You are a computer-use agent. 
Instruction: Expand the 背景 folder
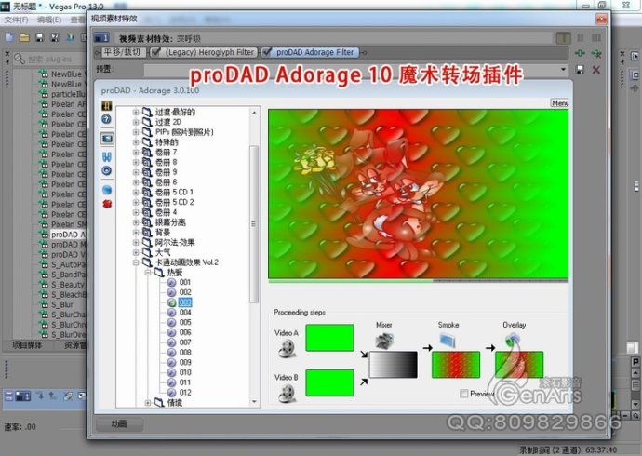136,232
